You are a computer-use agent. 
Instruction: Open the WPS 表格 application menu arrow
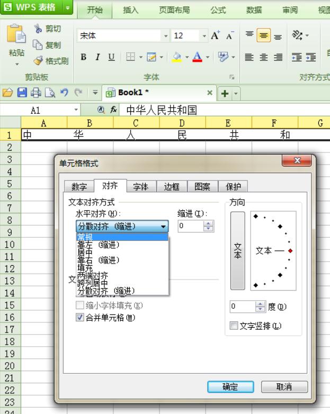coord(68,7)
